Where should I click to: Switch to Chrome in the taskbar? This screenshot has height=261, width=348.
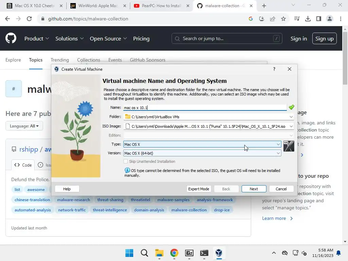(x=174, y=253)
